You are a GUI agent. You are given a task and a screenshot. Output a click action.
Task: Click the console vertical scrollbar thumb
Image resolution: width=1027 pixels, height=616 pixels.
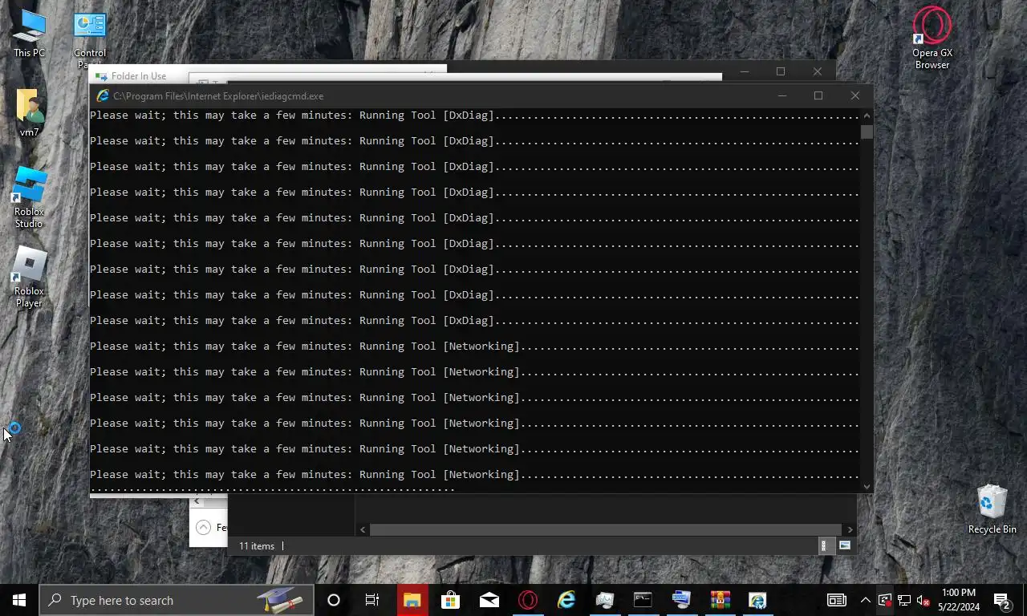click(867, 132)
